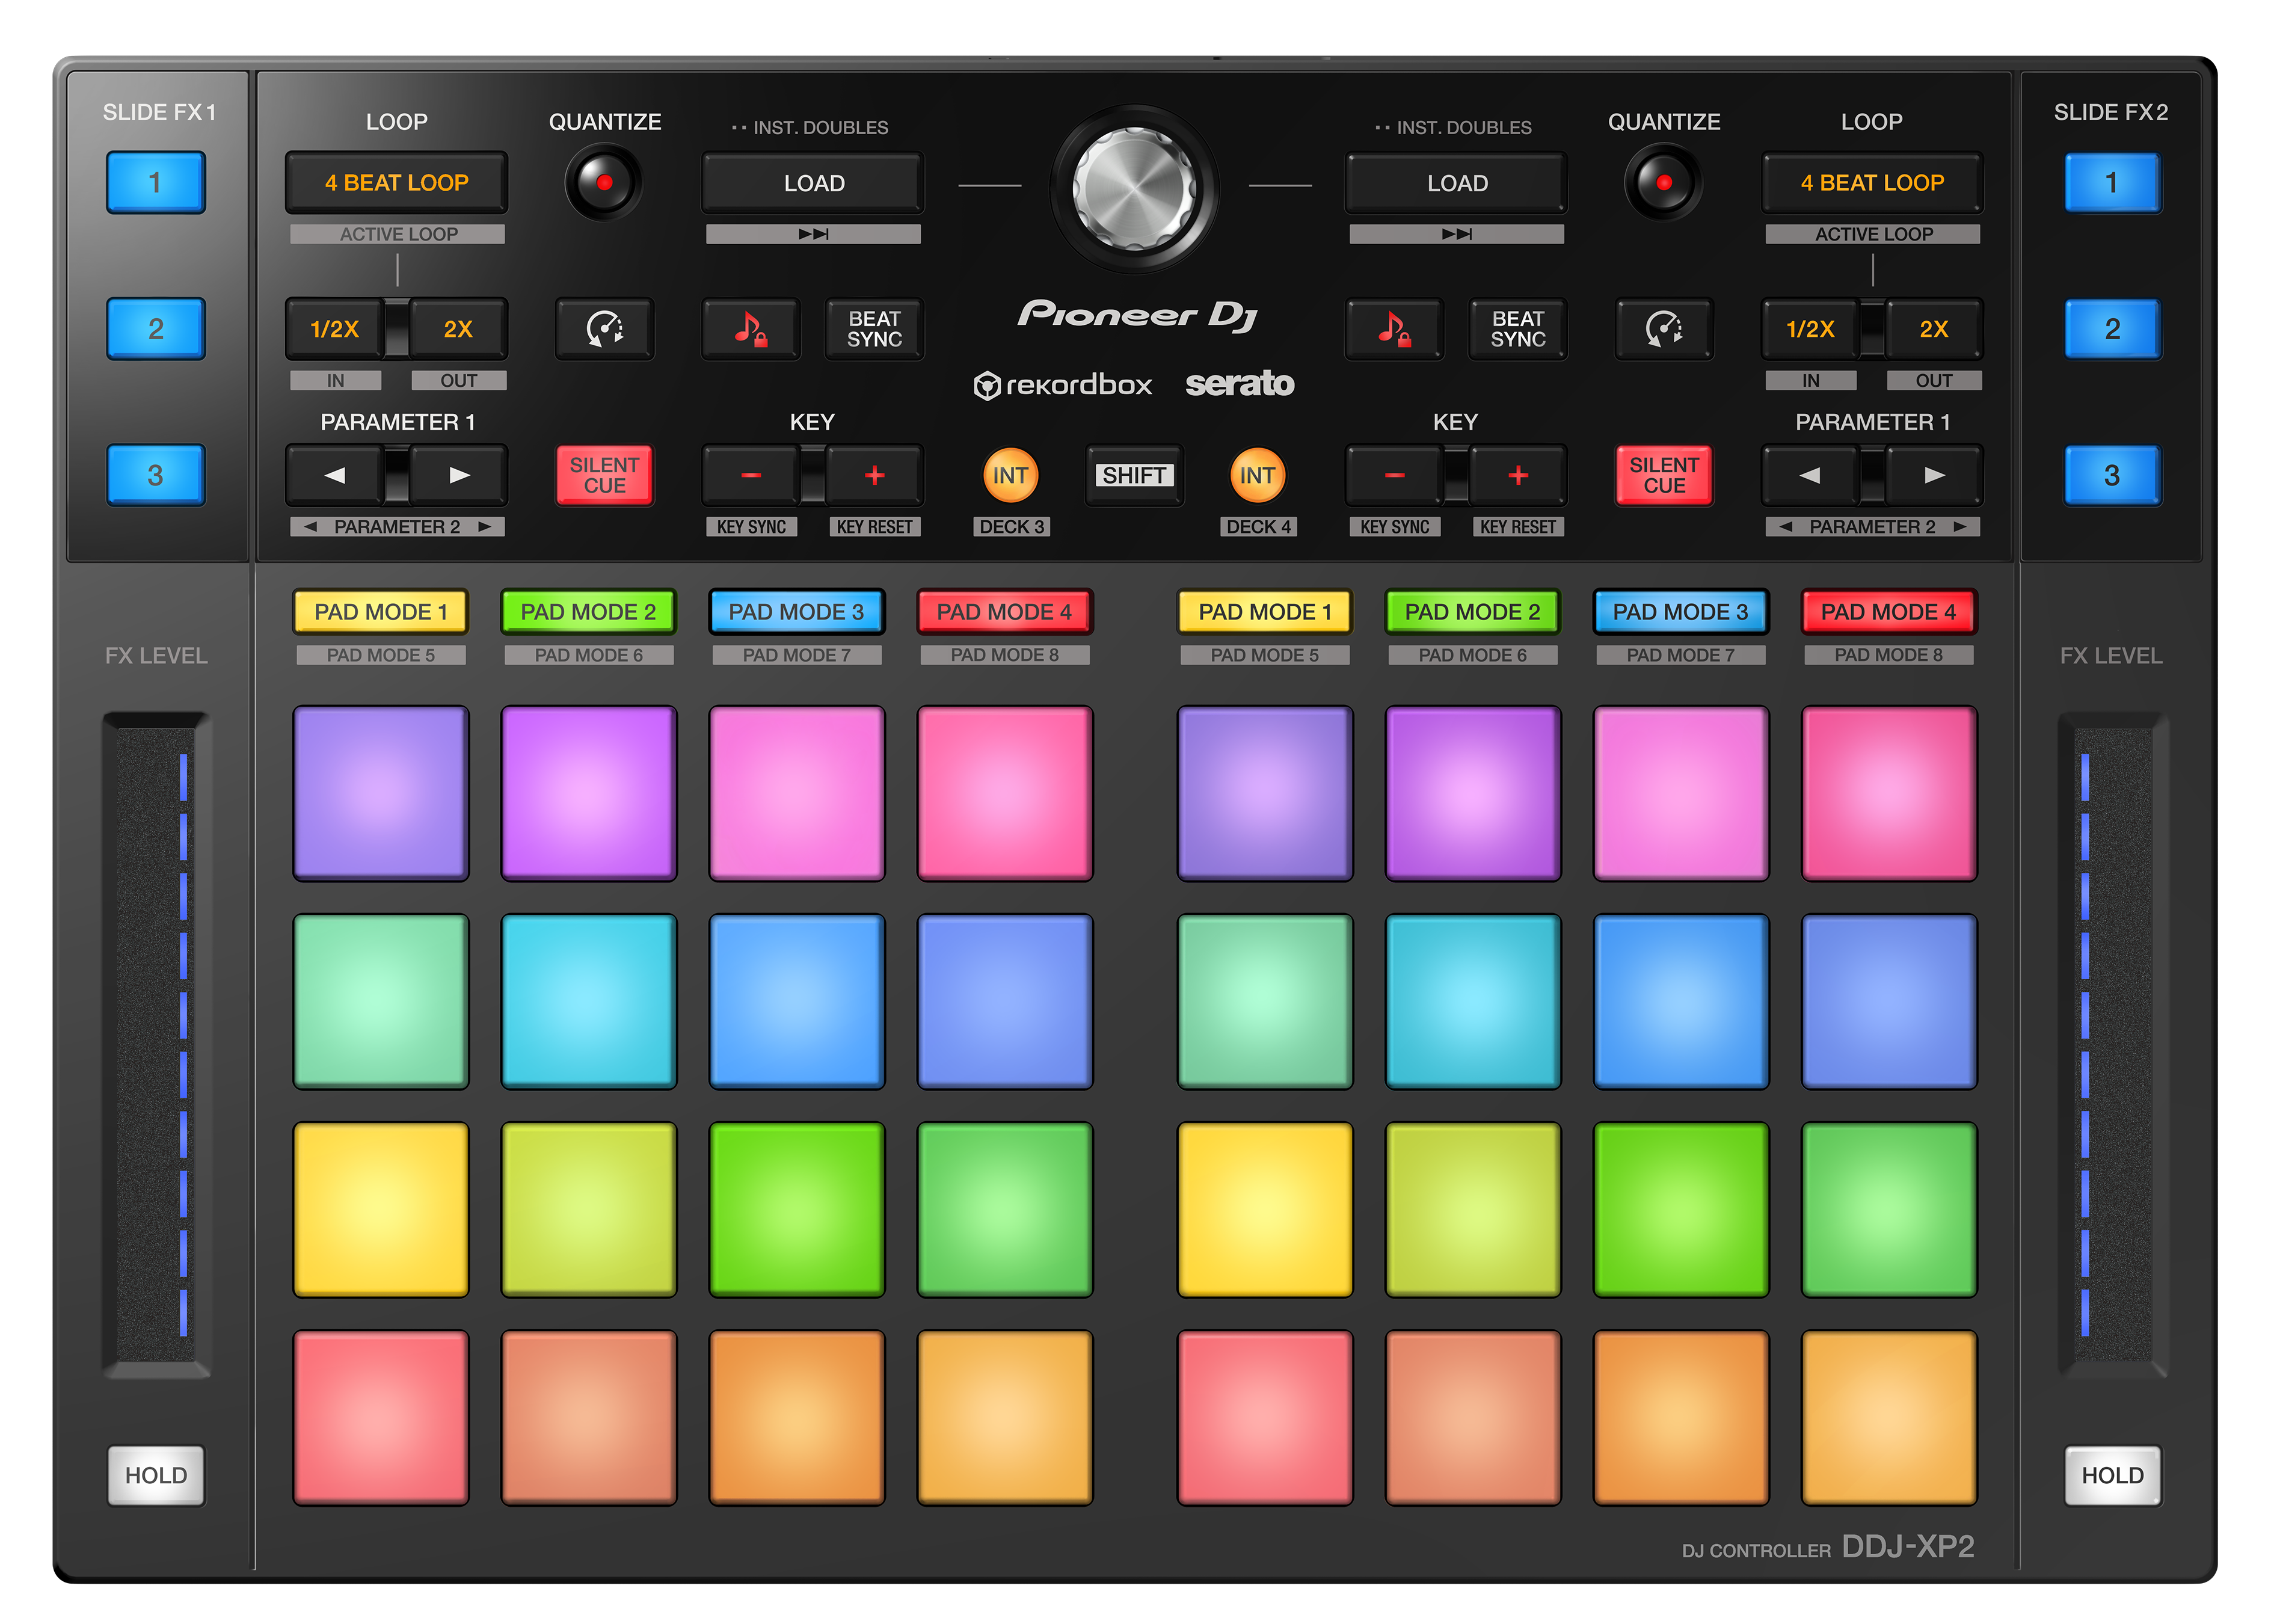Toggle the left deck Quantize button

coord(604,183)
